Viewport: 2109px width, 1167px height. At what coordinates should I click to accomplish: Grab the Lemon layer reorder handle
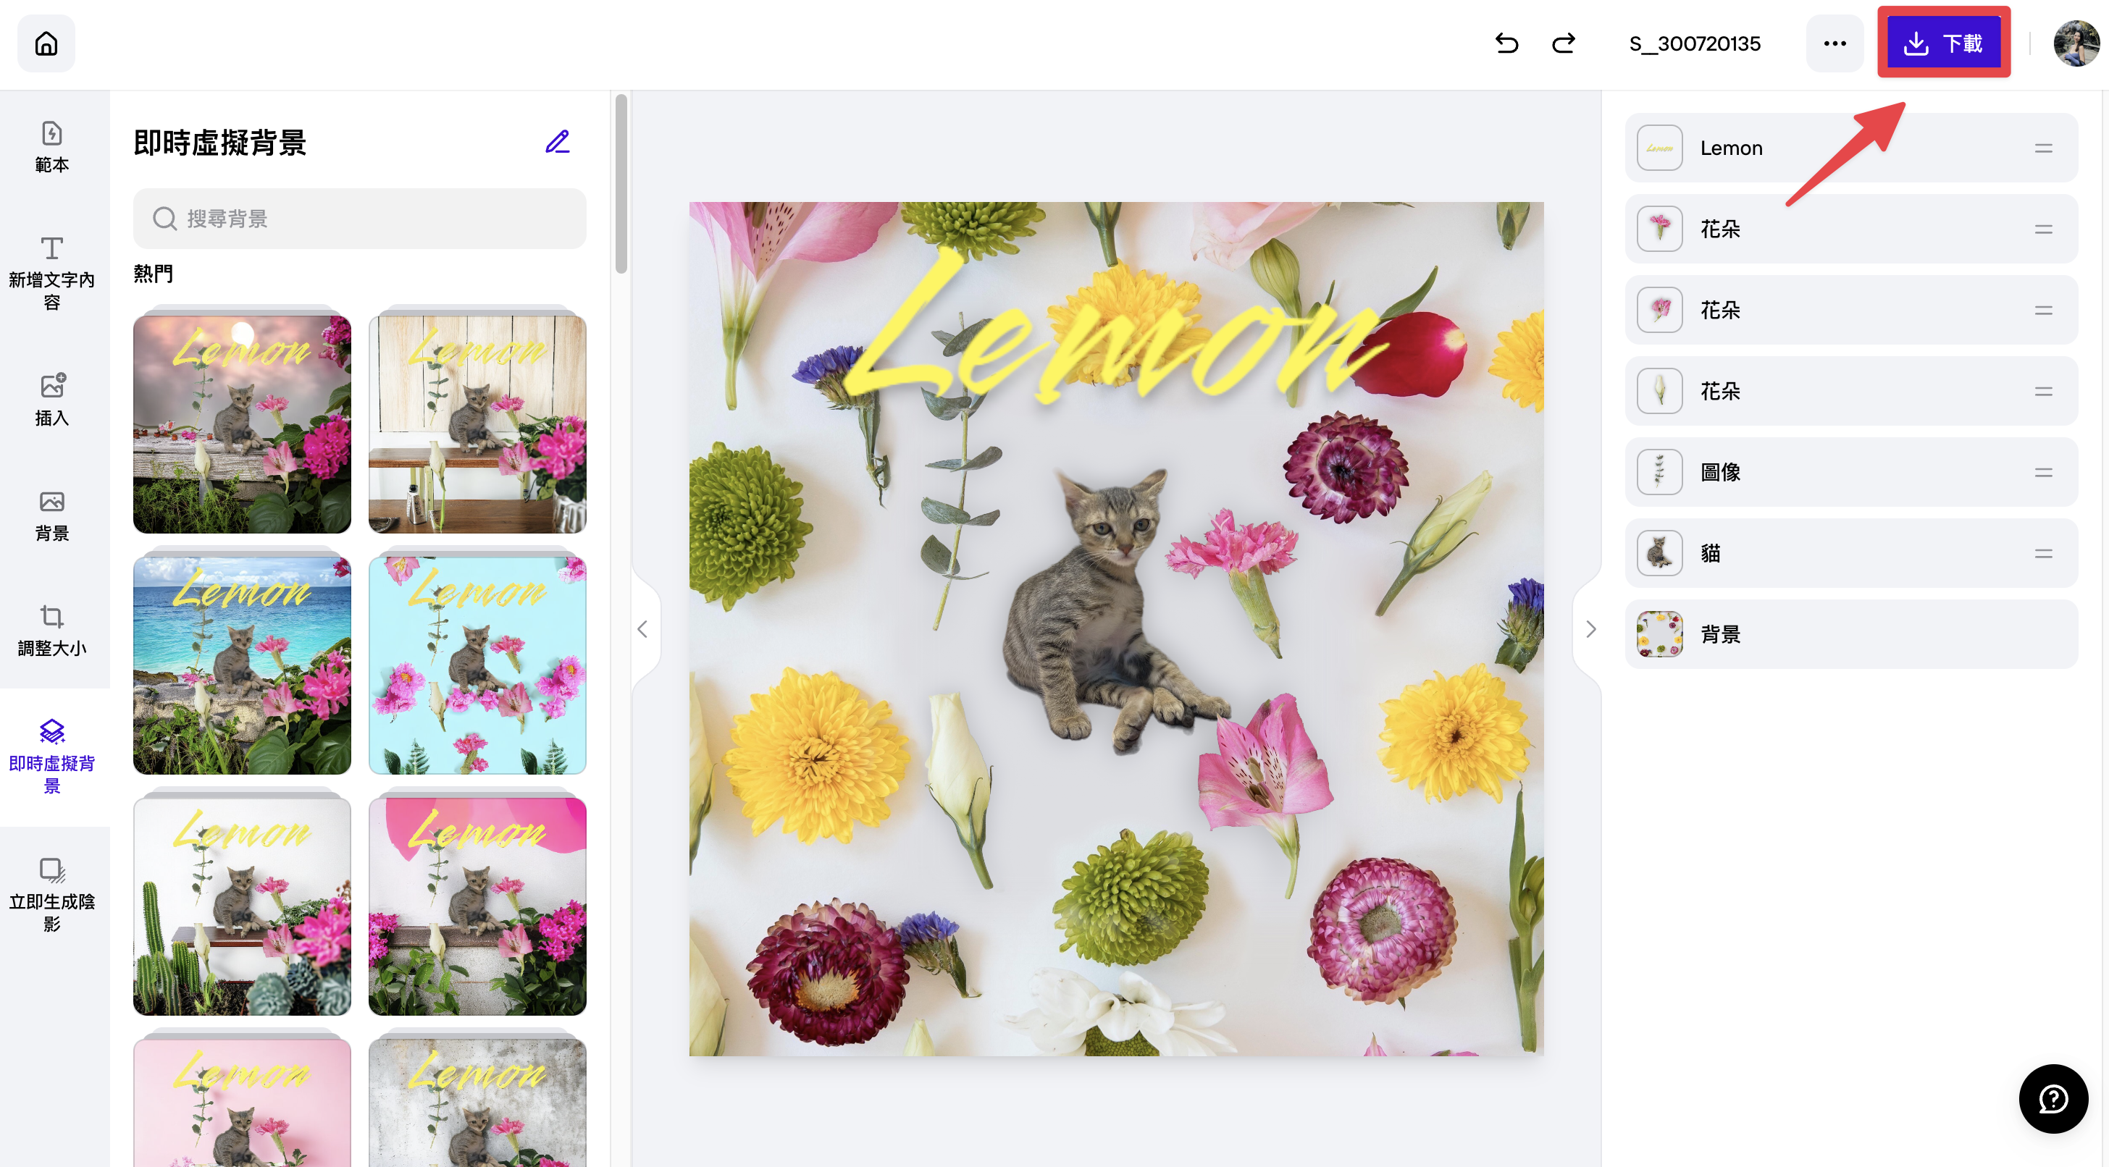point(2044,148)
